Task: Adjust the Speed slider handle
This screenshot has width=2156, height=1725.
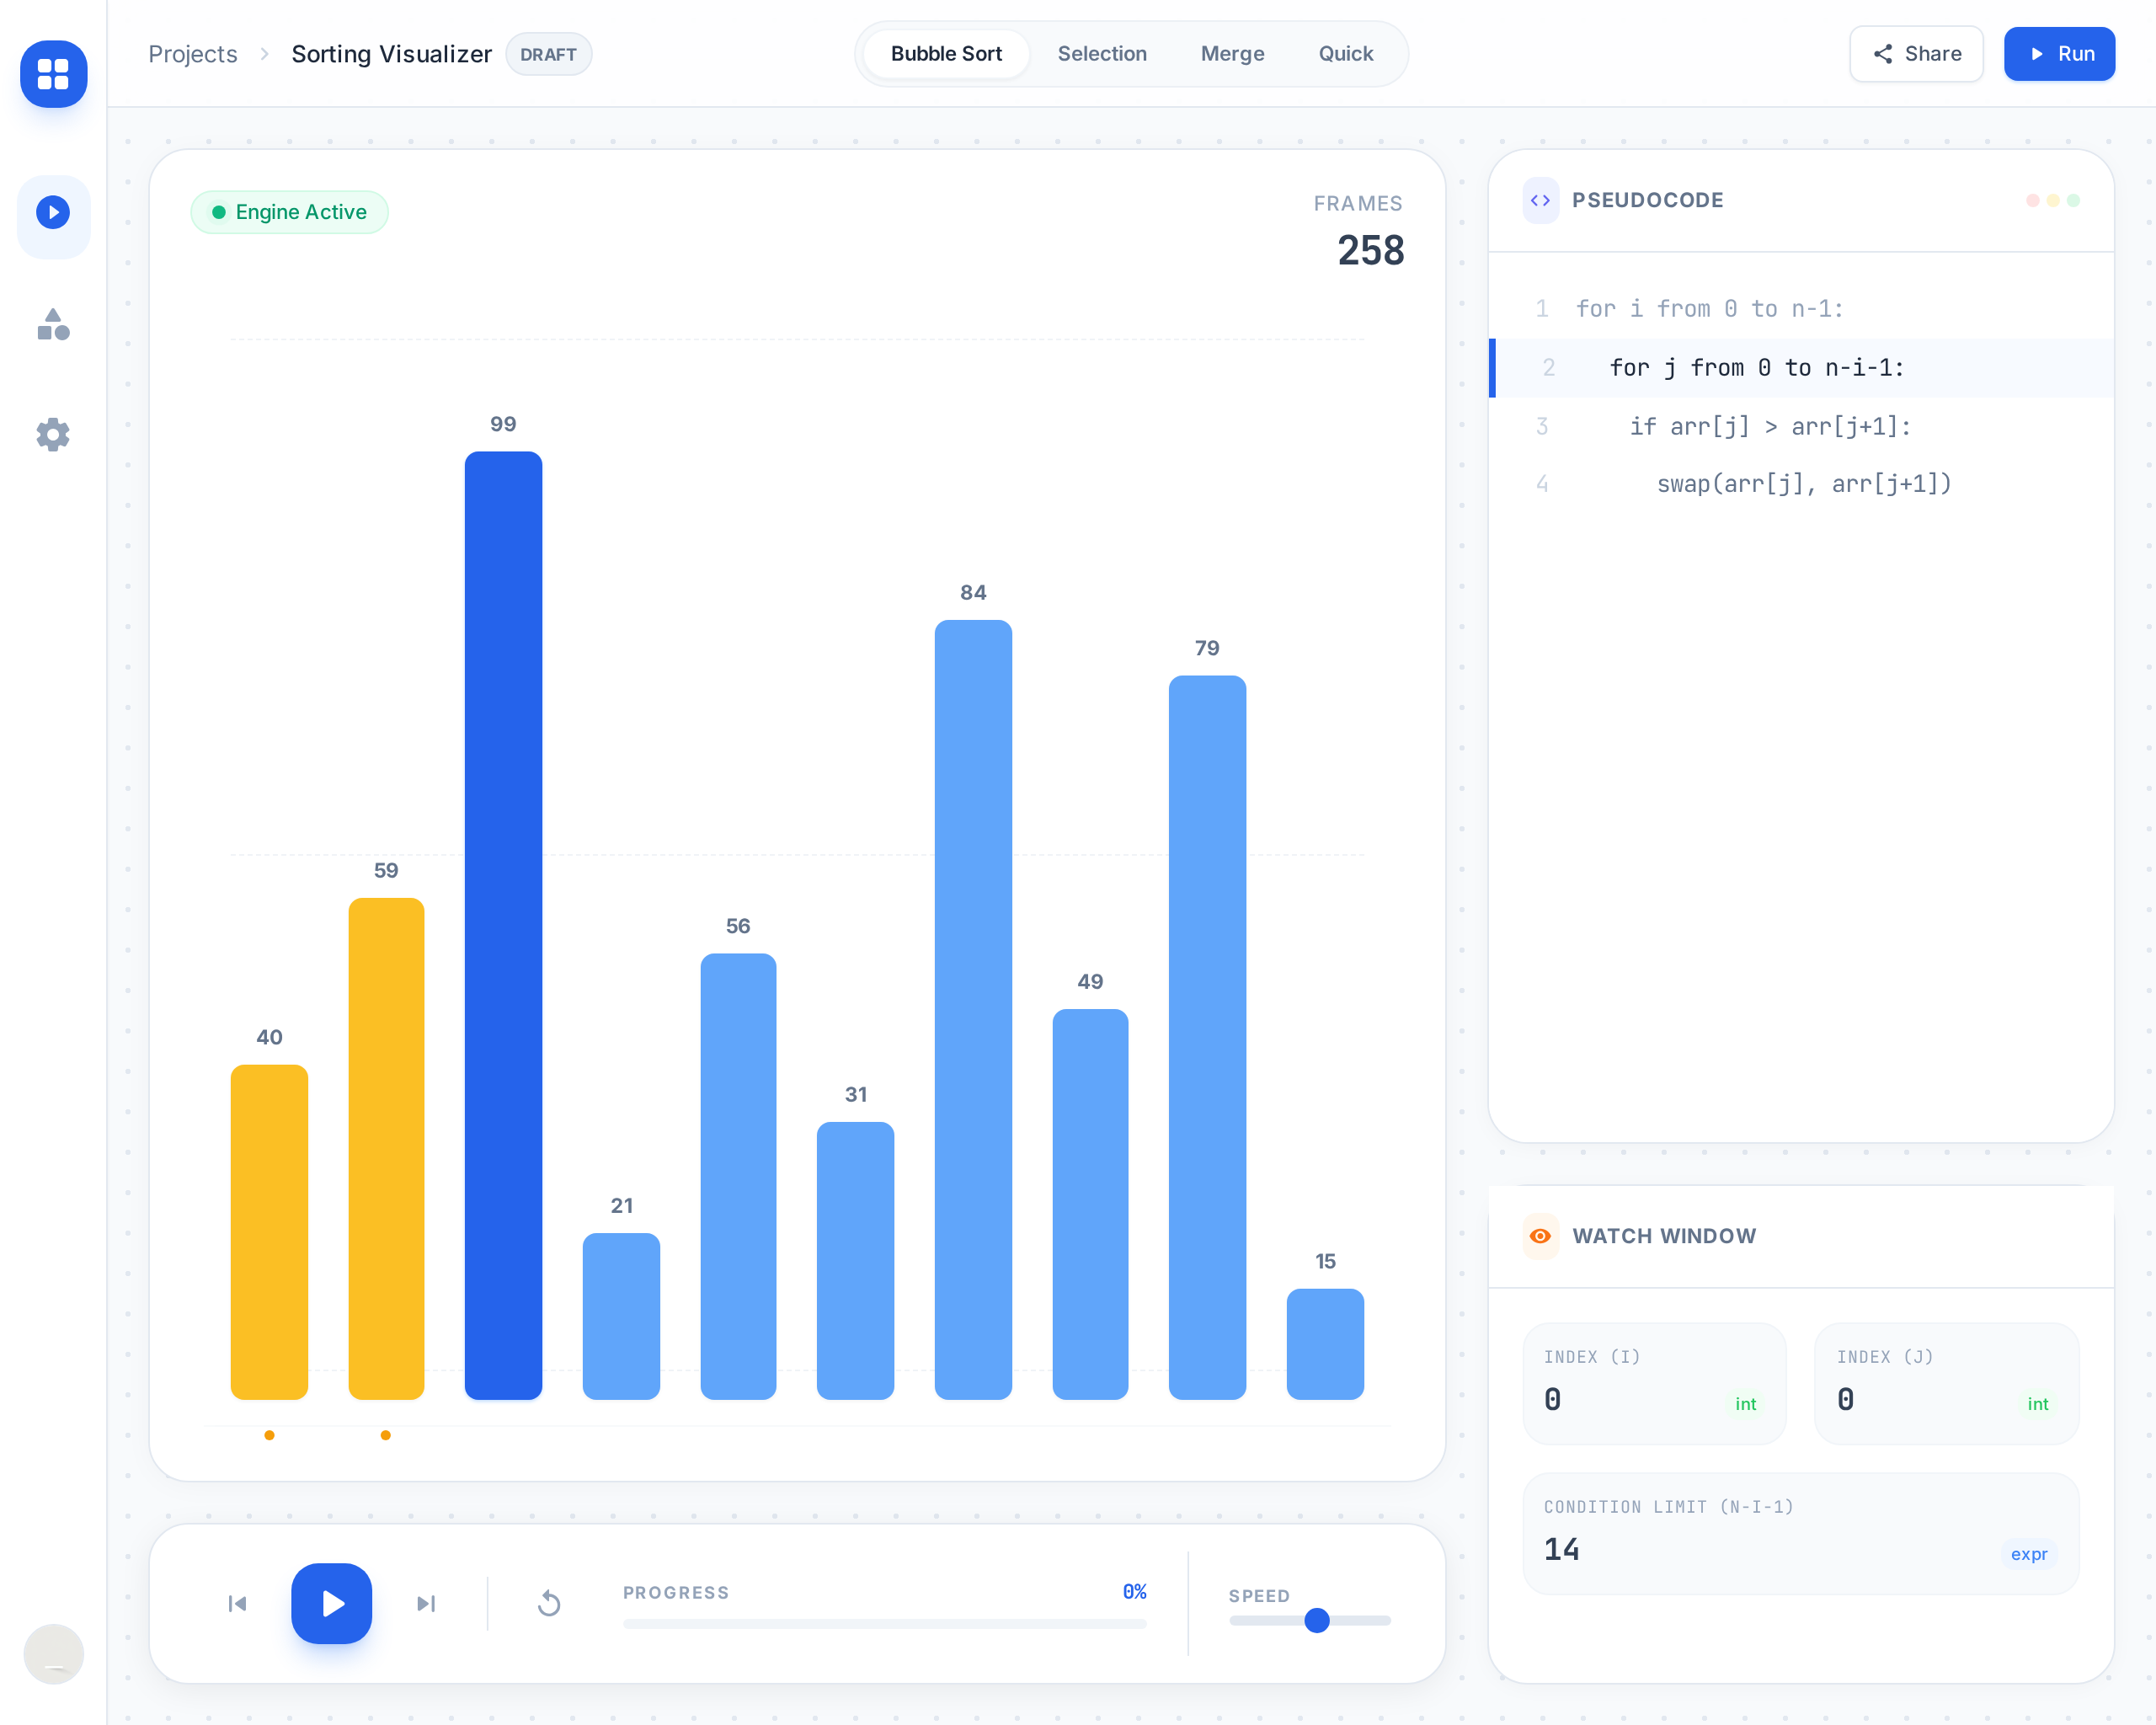Action: tap(1317, 1620)
